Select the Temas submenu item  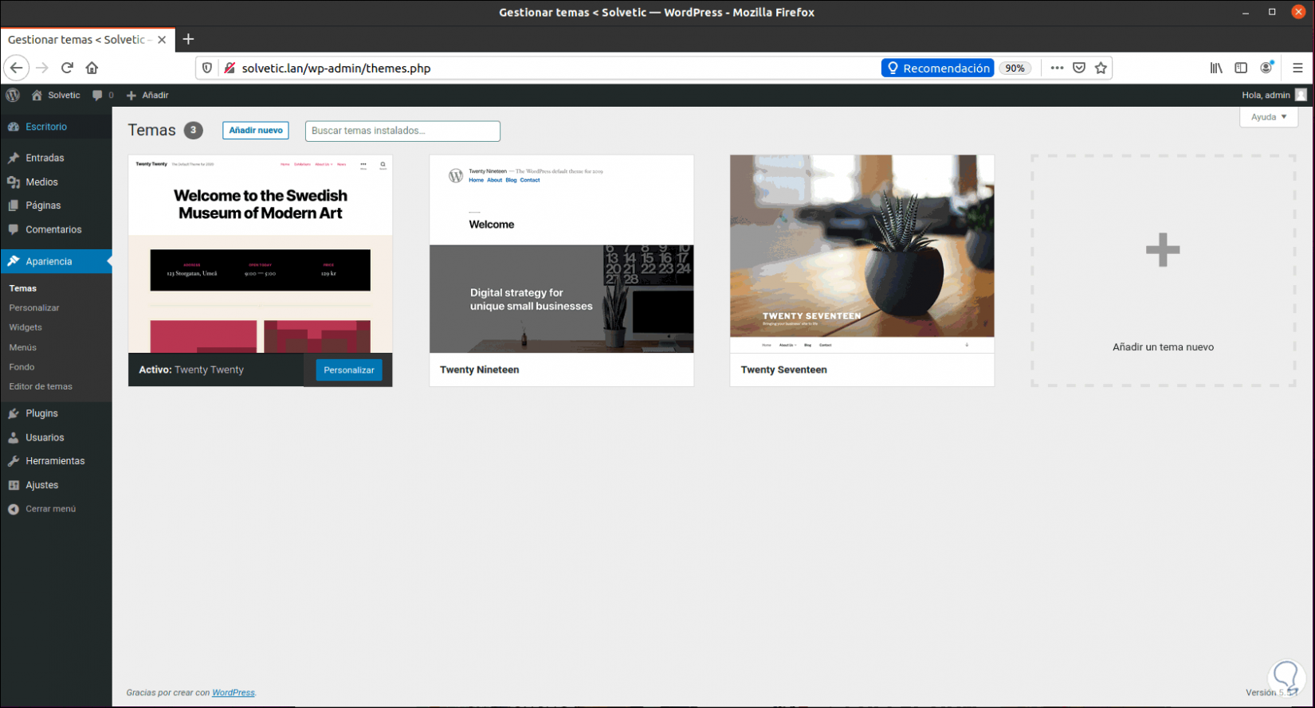click(23, 288)
